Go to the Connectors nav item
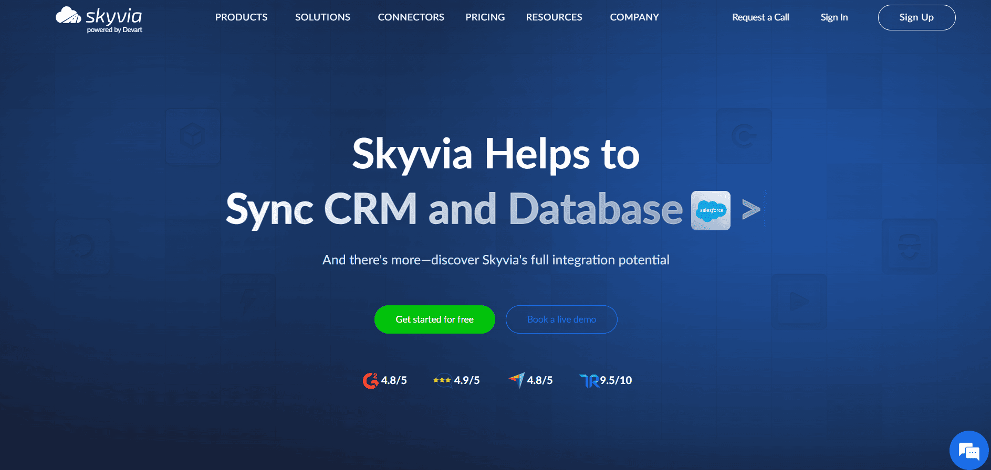Image resolution: width=991 pixels, height=470 pixels. coord(411,17)
